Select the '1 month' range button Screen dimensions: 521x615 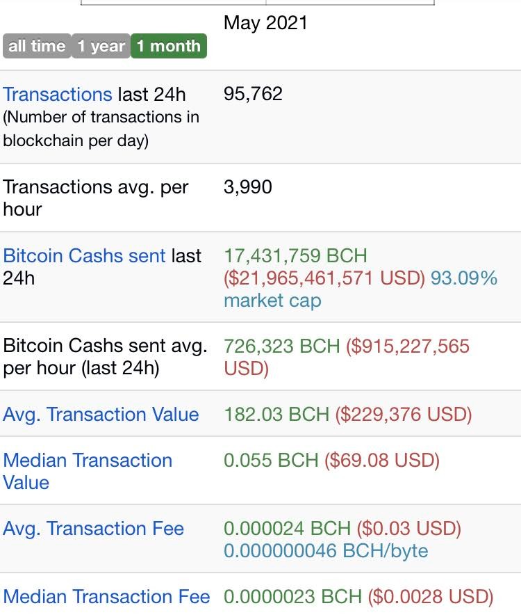pyautogui.click(x=169, y=46)
